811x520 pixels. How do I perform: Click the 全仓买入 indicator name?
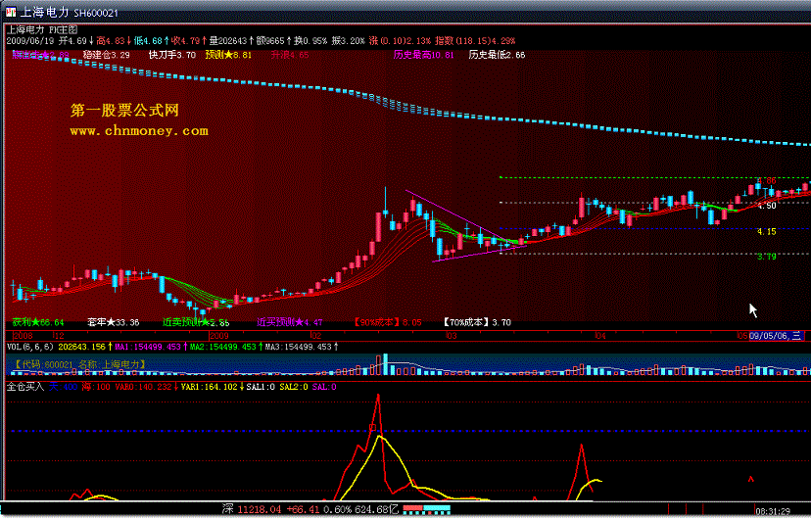click(x=24, y=387)
